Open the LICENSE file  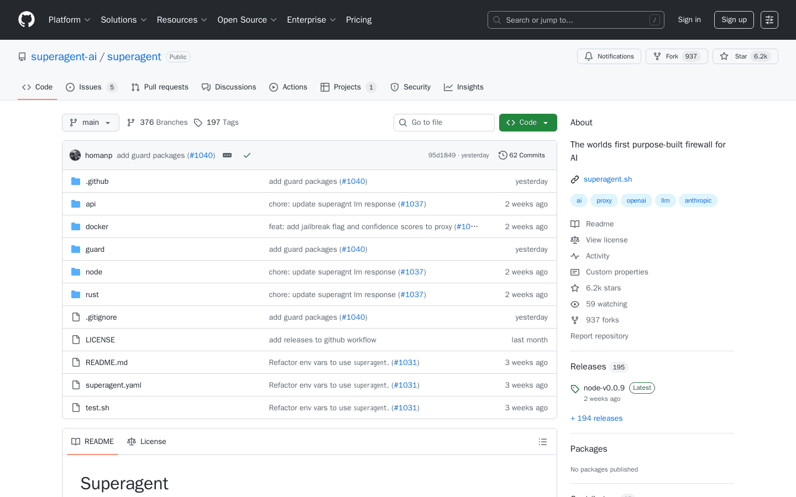tap(100, 340)
